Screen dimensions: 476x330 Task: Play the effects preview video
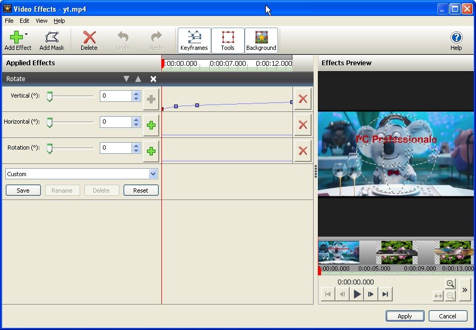(x=357, y=294)
